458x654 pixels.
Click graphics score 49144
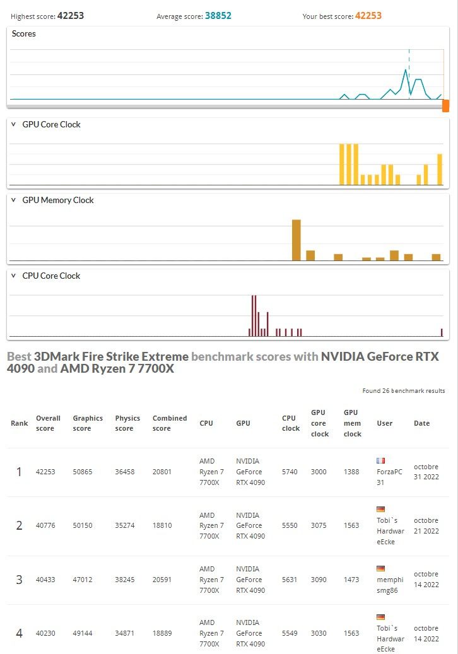(x=83, y=633)
